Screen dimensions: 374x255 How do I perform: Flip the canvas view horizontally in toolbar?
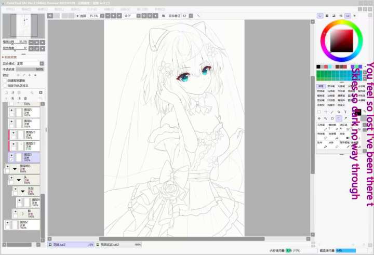pos(164,16)
